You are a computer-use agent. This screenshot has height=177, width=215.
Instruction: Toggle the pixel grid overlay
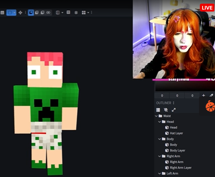pyautogui.click(x=76, y=13)
